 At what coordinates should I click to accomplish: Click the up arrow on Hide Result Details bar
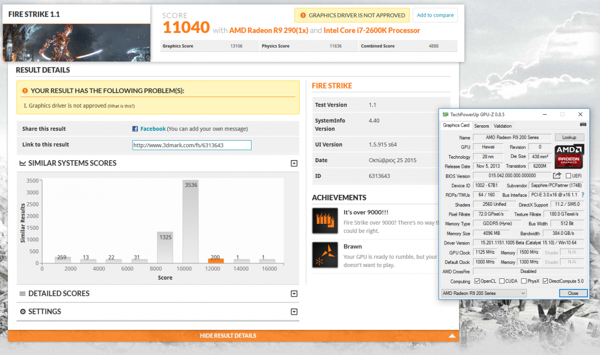(452, 336)
